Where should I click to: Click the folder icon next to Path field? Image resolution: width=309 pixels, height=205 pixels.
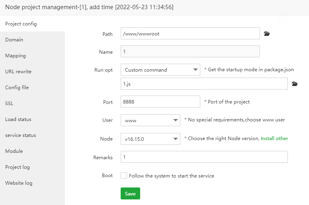click(267, 34)
